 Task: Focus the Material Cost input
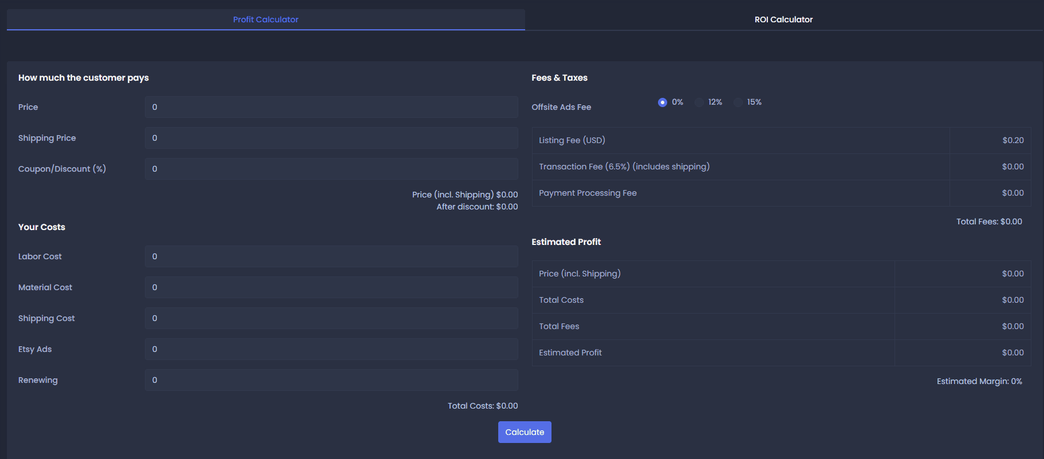[332, 287]
